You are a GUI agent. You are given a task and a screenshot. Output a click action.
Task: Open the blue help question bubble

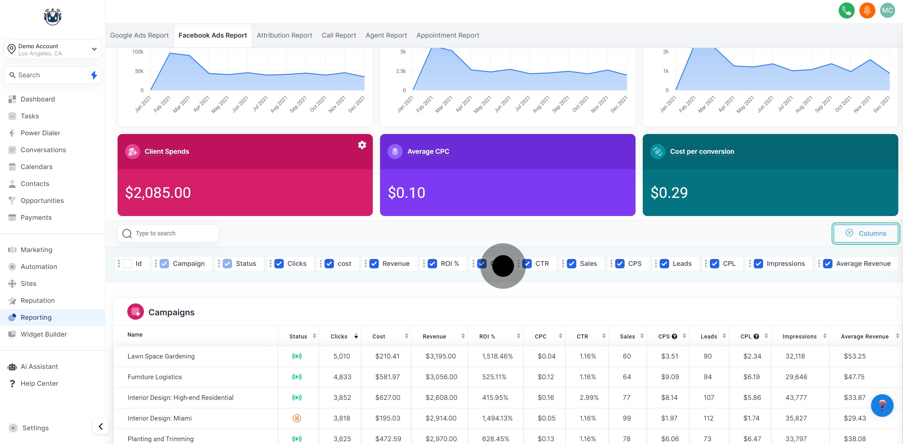[x=882, y=405]
